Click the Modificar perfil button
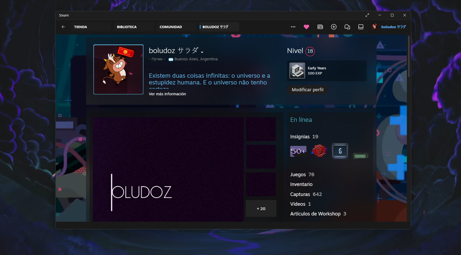This screenshot has height=255, width=461. coord(308,90)
